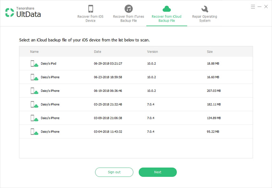Viewport: 272px width, 188px height.
Task: Open the hamburger menu in title bar
Action: point(253,7)
